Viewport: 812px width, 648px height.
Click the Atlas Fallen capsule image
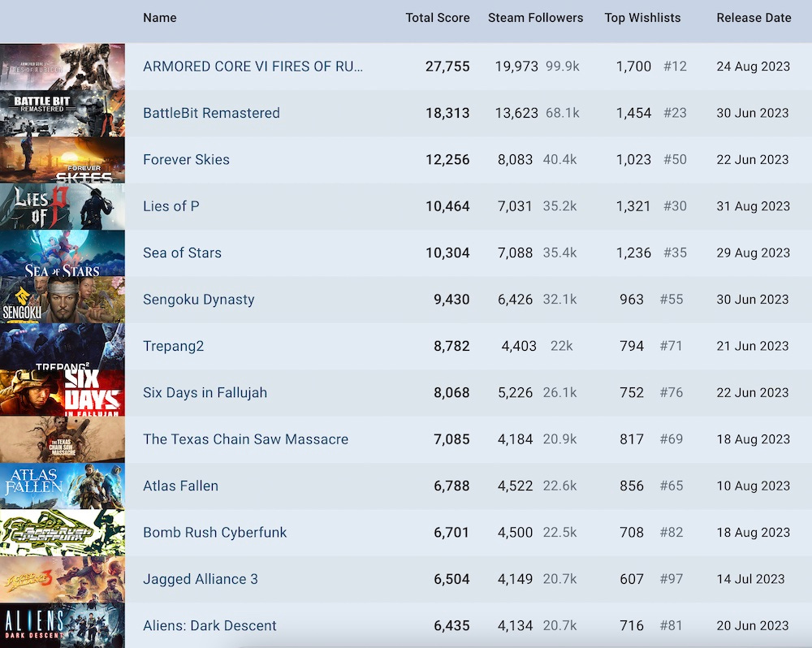(63, 486)
